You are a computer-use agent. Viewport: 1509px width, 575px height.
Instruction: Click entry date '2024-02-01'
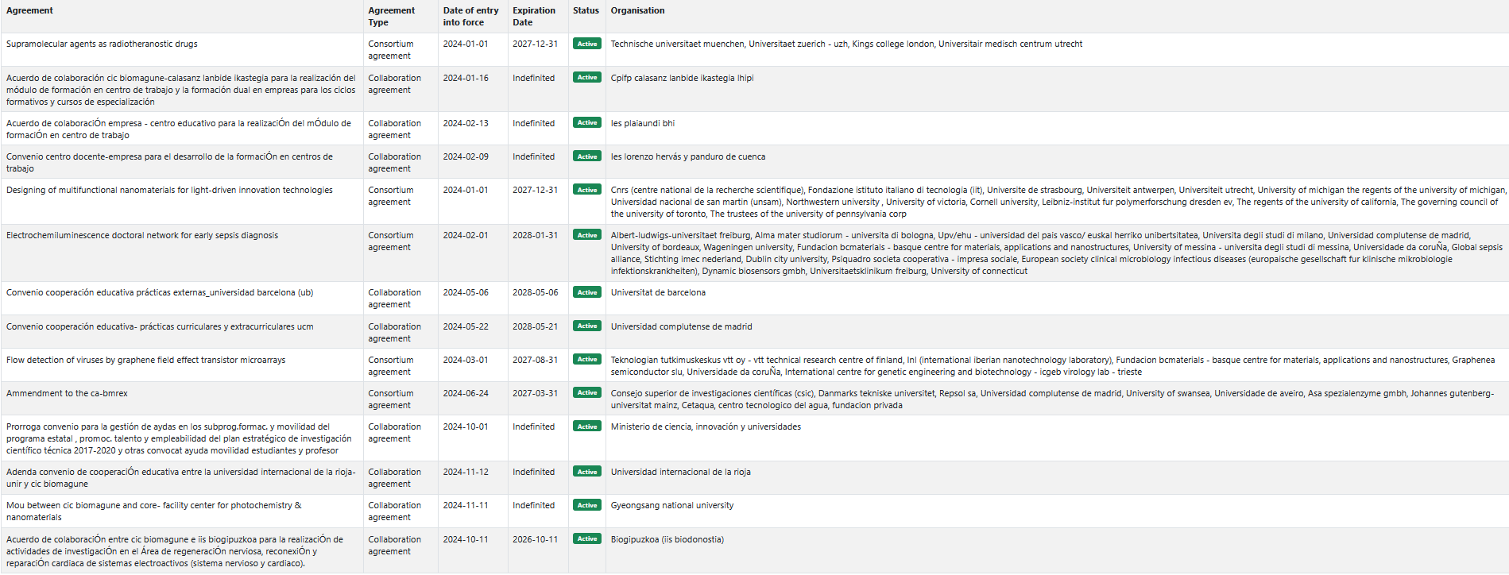pyautogui.click(x=466, y=235)
